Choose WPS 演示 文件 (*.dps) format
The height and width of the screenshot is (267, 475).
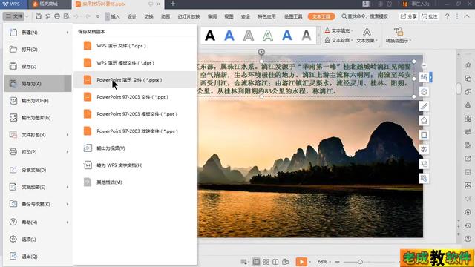coord(135,46)
